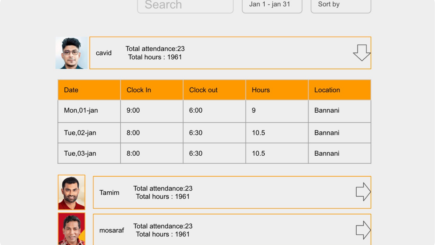Click the Hours column header
The height and width of the screenshot is (245, 435).
pos(277,90)
